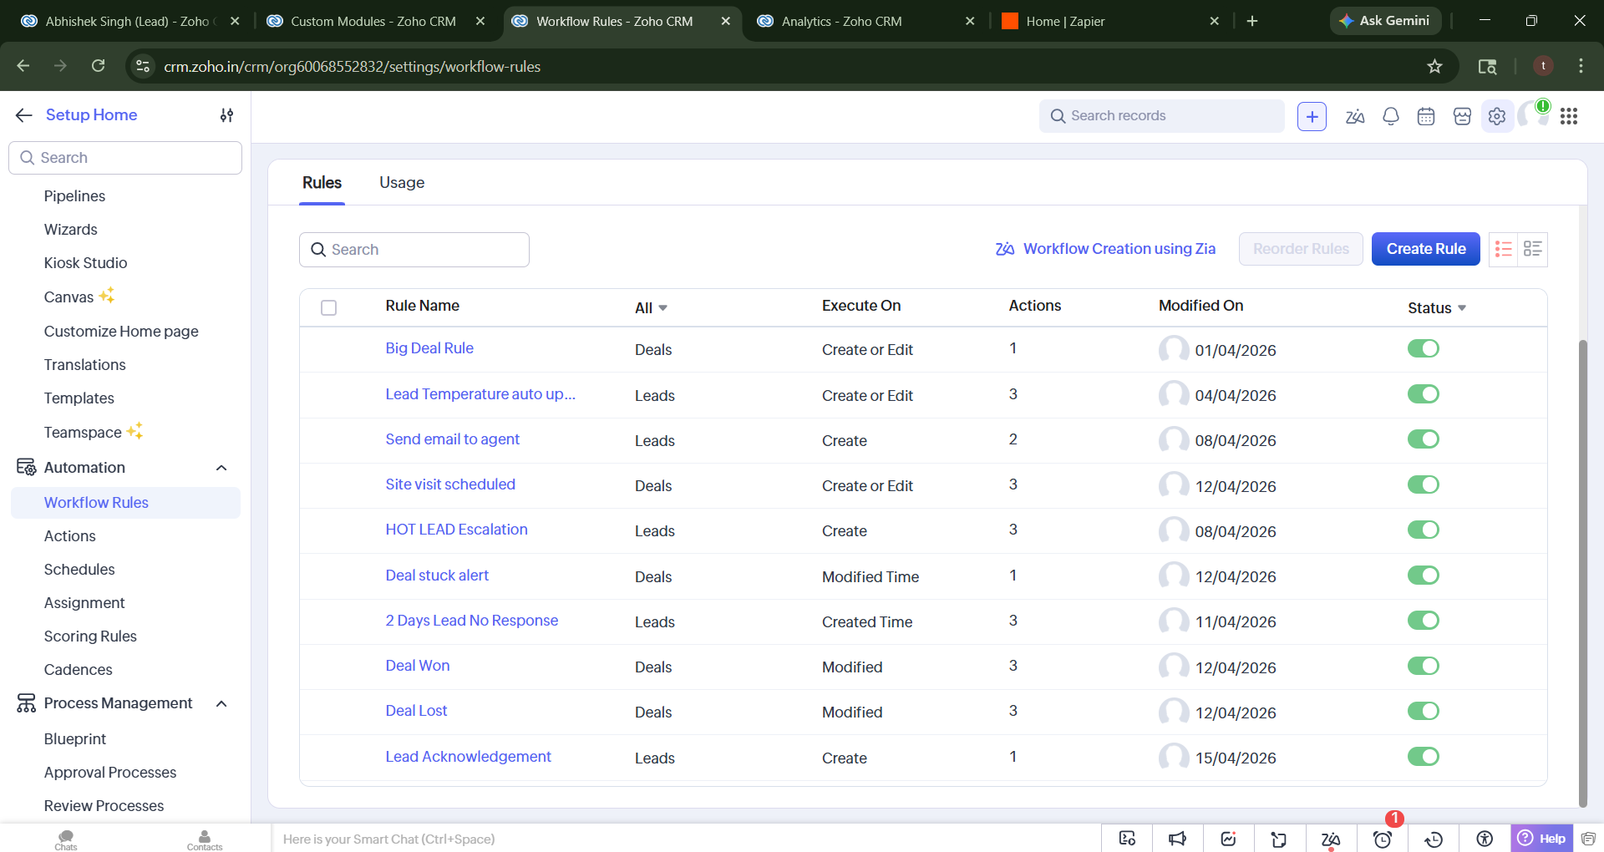Image resolution: width=1604 pixels, height=852 pixels.
Task: Disable the Big Deal Rule toggle
Action: (1423, 348)
